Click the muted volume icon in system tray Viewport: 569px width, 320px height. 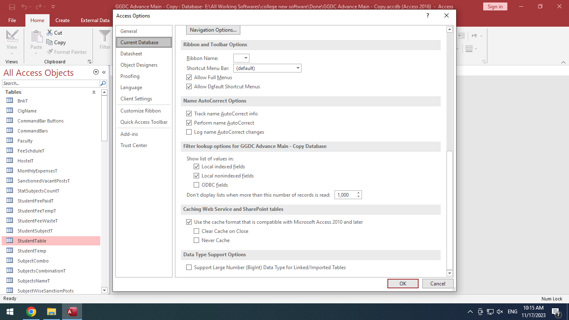[x=500, y=312]
